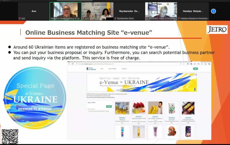Click the free-text keyword search field
Image resolution: width=230 pixels, height=145 pixels.
(99, 111)
